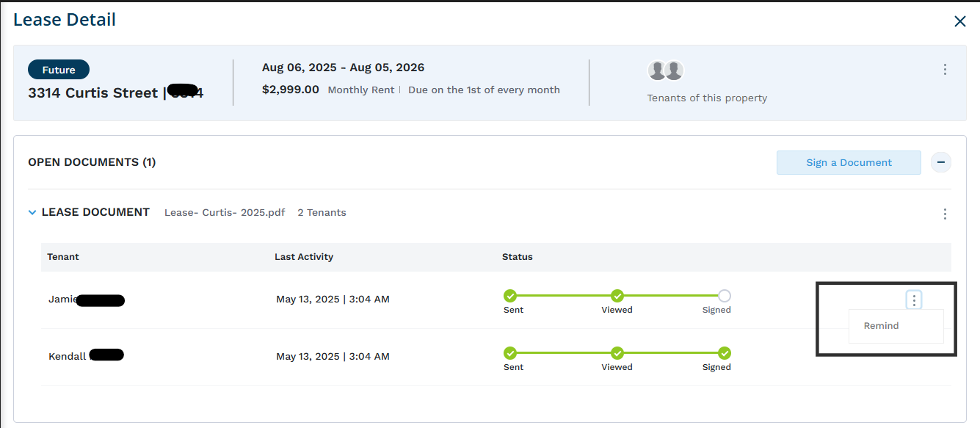The height and width of the screenshot is (428, 980).
Task: Click the second tenant avatar icon
Action: pos(674,70)
